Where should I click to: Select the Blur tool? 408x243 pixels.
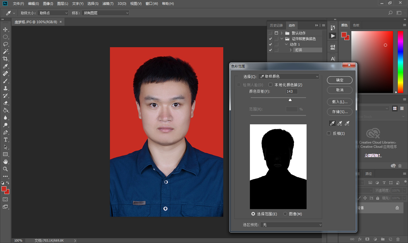[5, 118]
